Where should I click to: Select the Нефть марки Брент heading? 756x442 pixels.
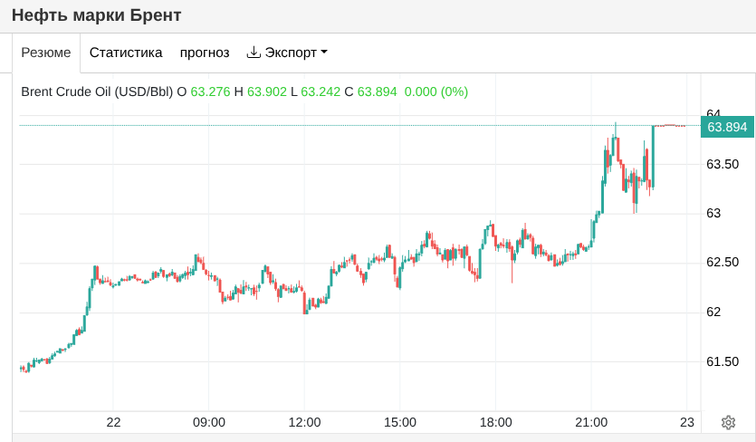point(97,15)
